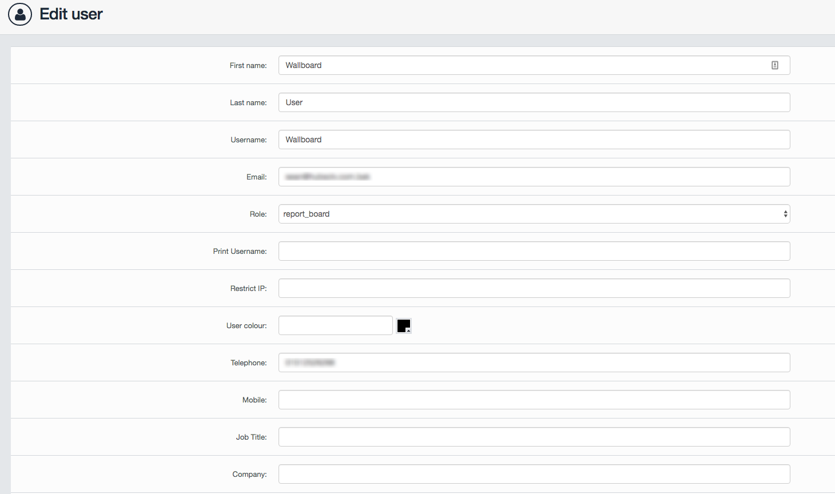Viewport: 835px width, 494px height.
Task: Click the autofill contact icon in First name
Action: (x=774, y=65)
